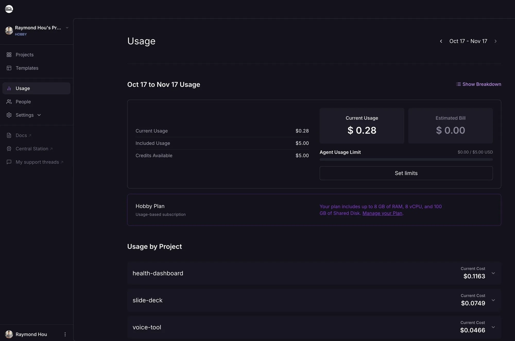Select the Usage sidebar item
The height and width of the screenshot is (341, 515).
36,88
